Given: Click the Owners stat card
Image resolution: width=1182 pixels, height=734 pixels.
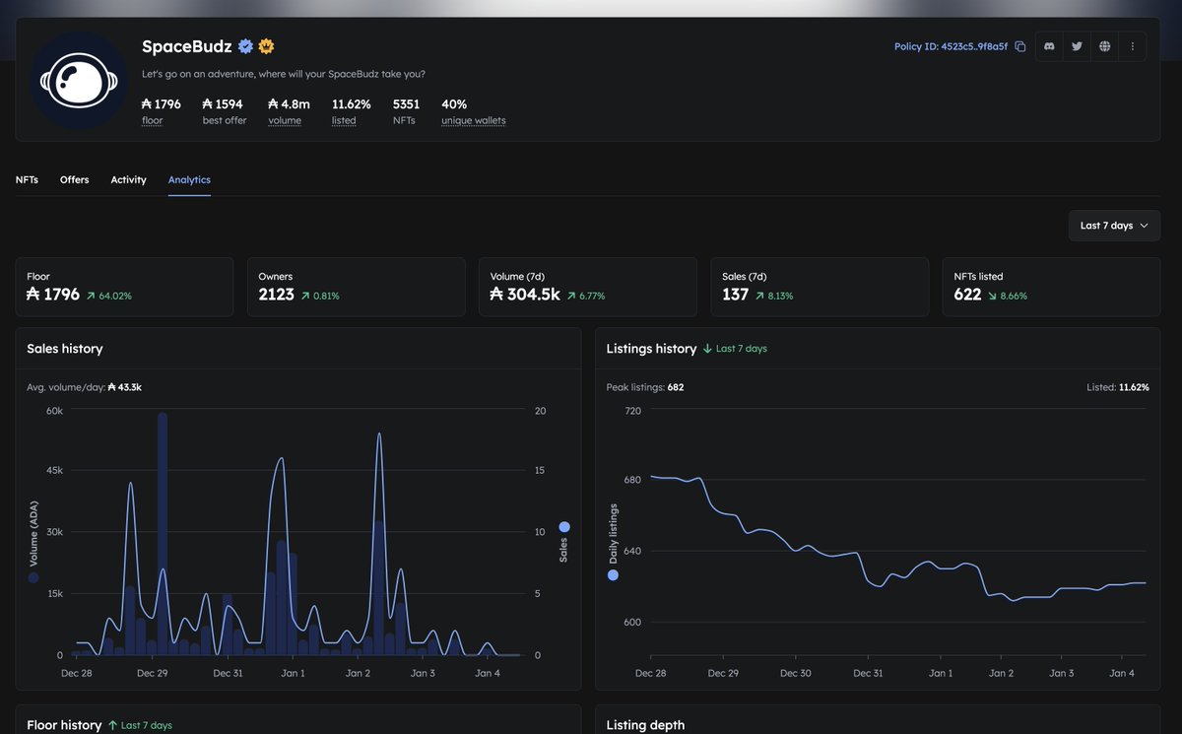Looking at the screenshot, I should 356,287.
